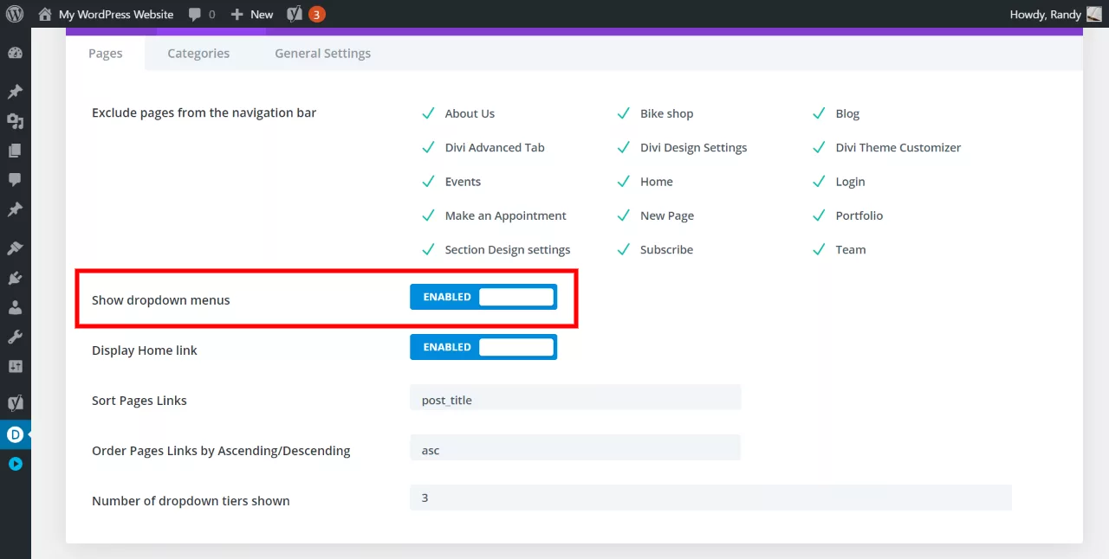Open the Comments sidebar icon
The image size is (1109, 559).
coord(15,180)
